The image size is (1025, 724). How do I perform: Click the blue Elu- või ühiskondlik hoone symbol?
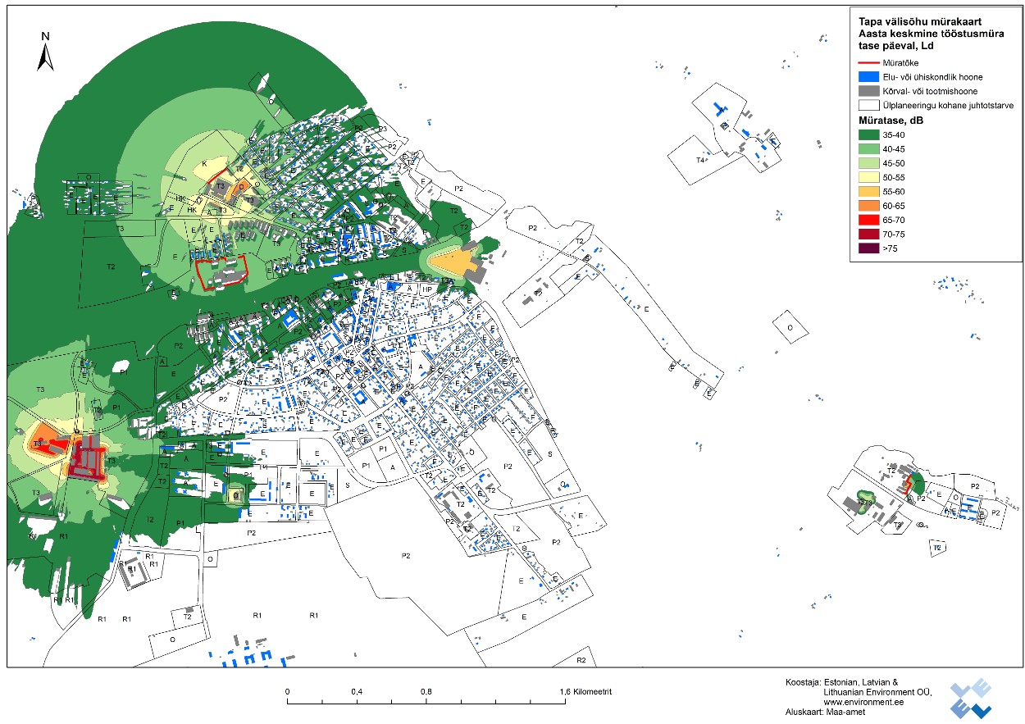[x=868, y=77]
